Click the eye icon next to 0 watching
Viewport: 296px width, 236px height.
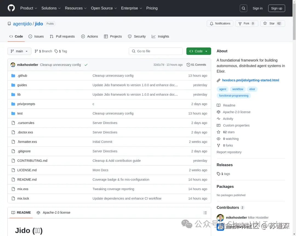[218, 139]
